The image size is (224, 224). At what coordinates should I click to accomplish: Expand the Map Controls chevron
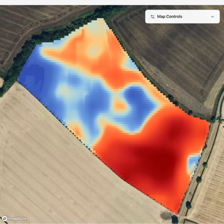coord(213,17)
